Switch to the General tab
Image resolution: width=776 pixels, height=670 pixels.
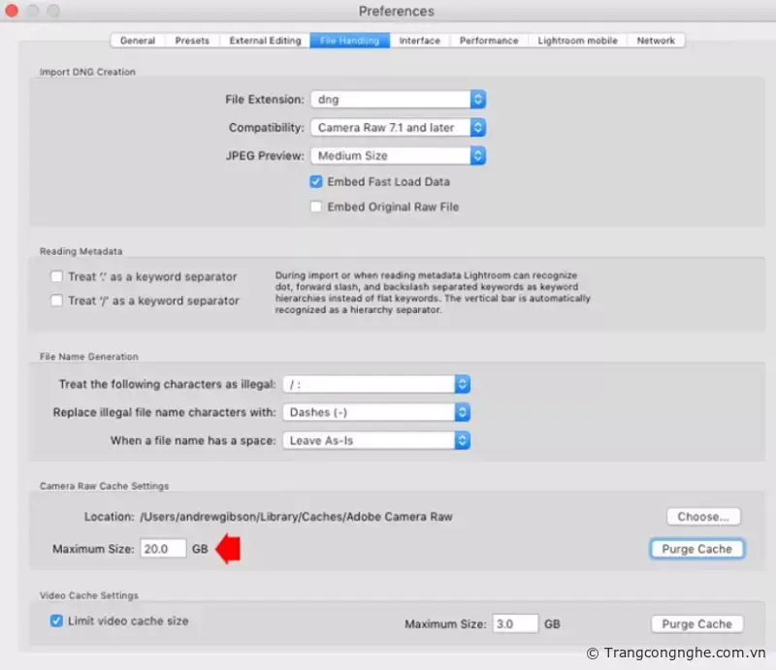[x=138, y=41]
